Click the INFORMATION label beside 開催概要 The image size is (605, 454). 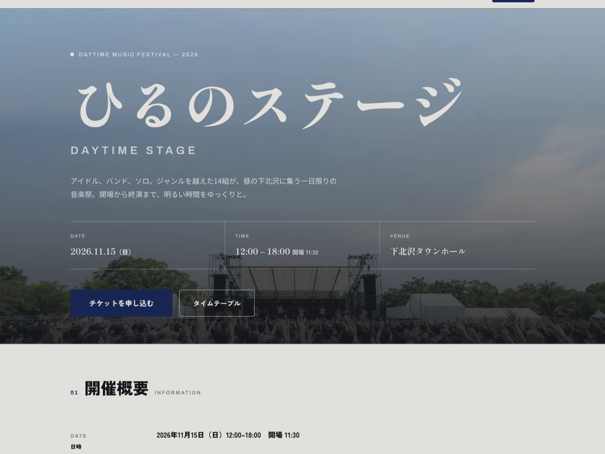[177, 392]
